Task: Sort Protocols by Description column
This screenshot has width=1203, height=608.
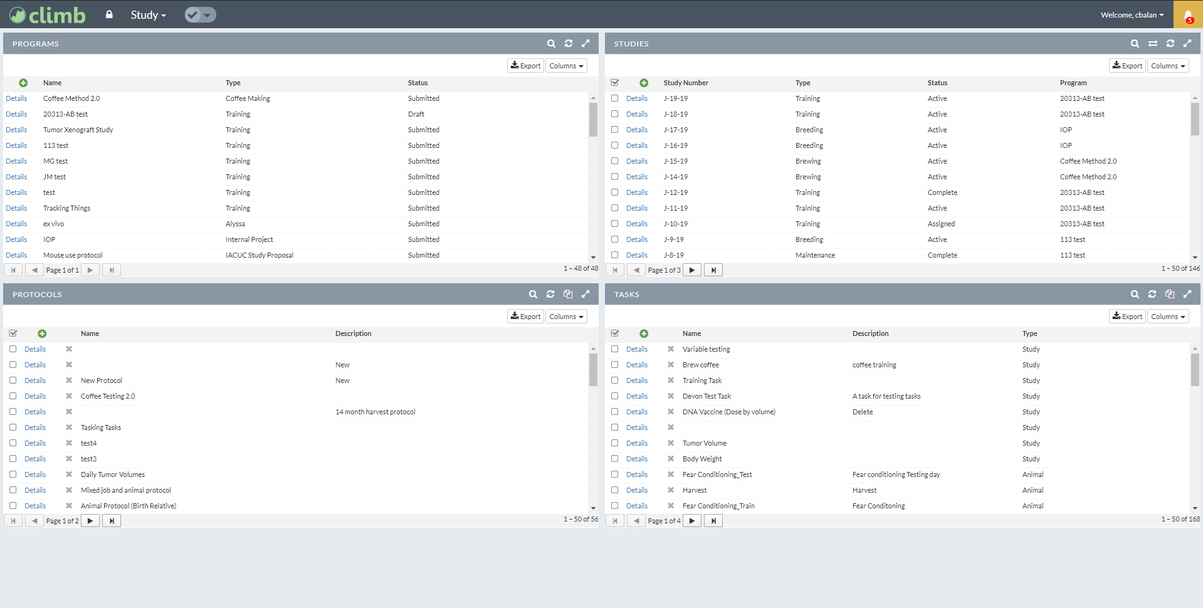Action: click(x=353, y=333)
